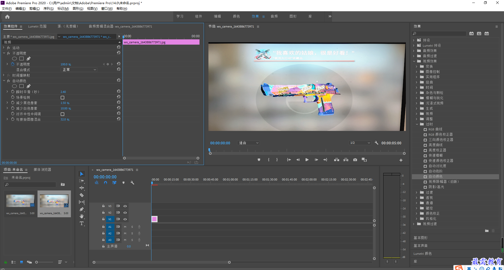Mute audio track A1
The width and height of the screenshot is (504, 270).
(x=125, y=227)
